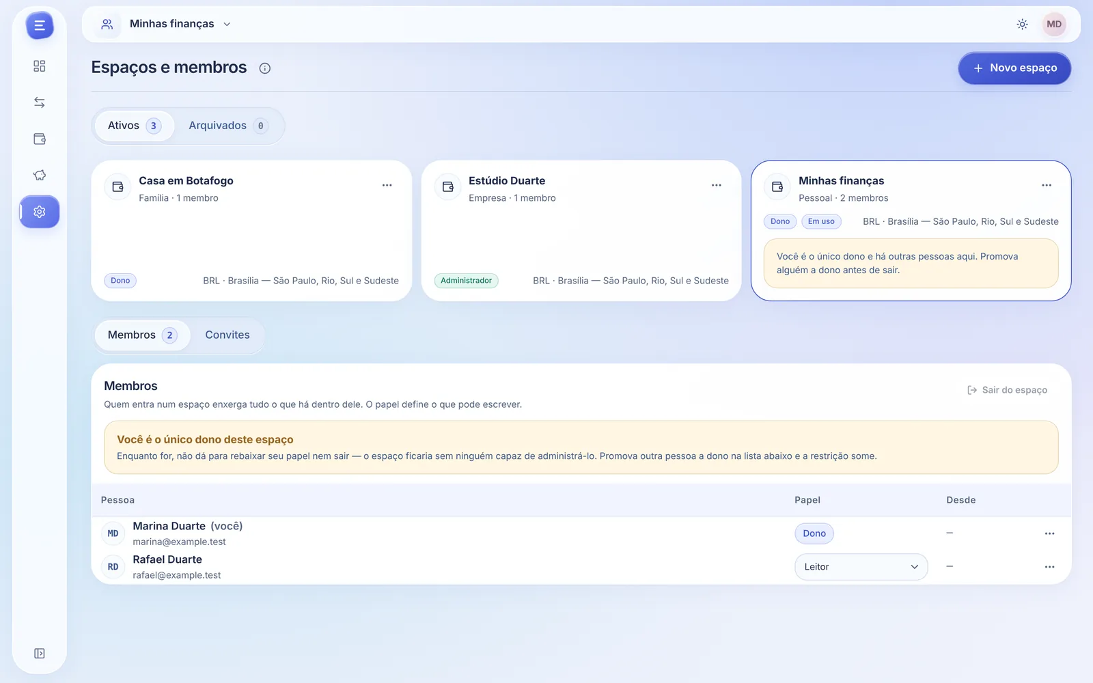Click the Pessoa column header
The height and width of the screenshot is (683, 1093).
pyautogui.click(x=117, y=500)
